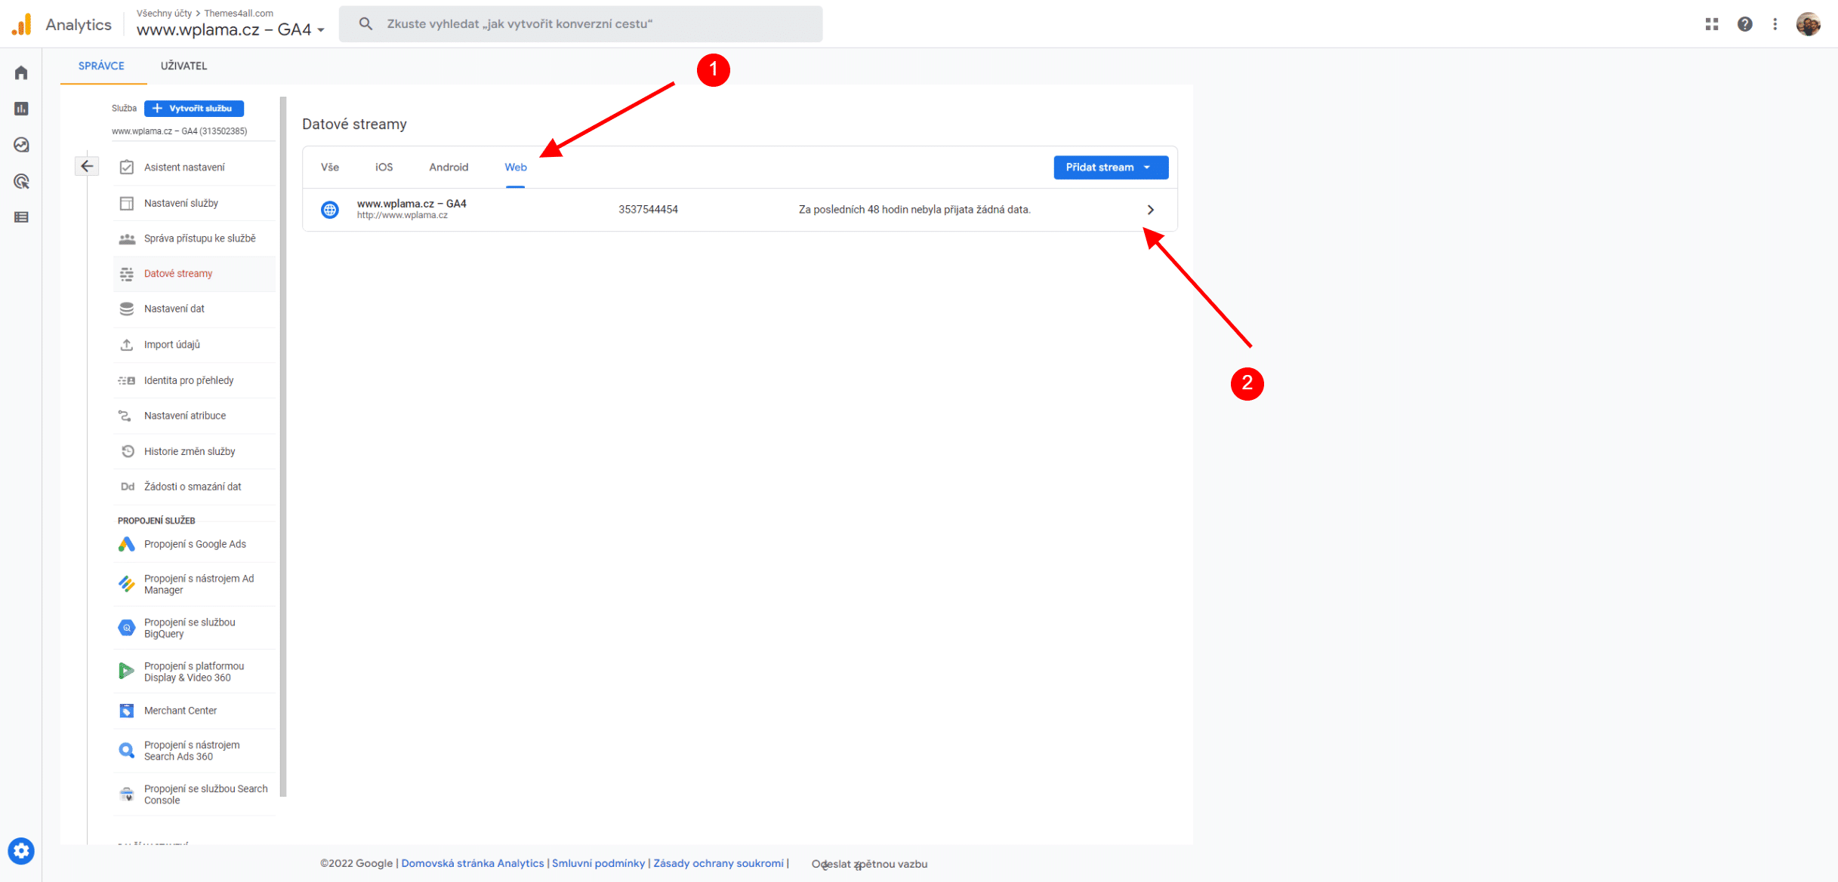1838x882 pixels.
Task: Click the Merchant Center icon
Action: tap(127, 711)
